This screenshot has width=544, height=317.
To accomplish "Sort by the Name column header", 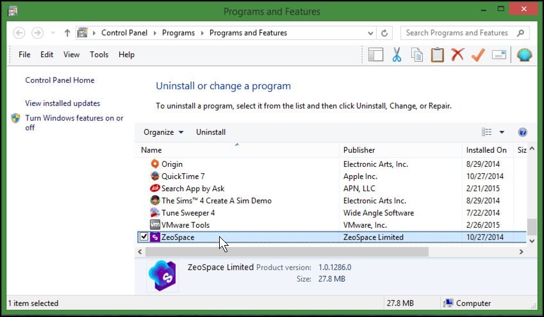I will (237, 150).
